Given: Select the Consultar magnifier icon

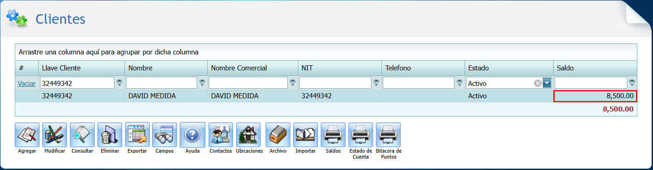Looking at the screenshot, I should click(82, 134).
